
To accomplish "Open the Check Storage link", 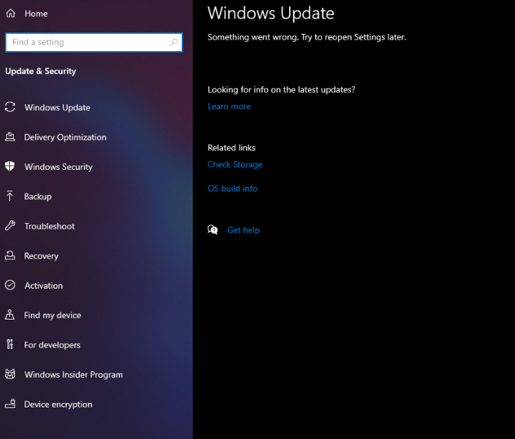I will (234, 164).
